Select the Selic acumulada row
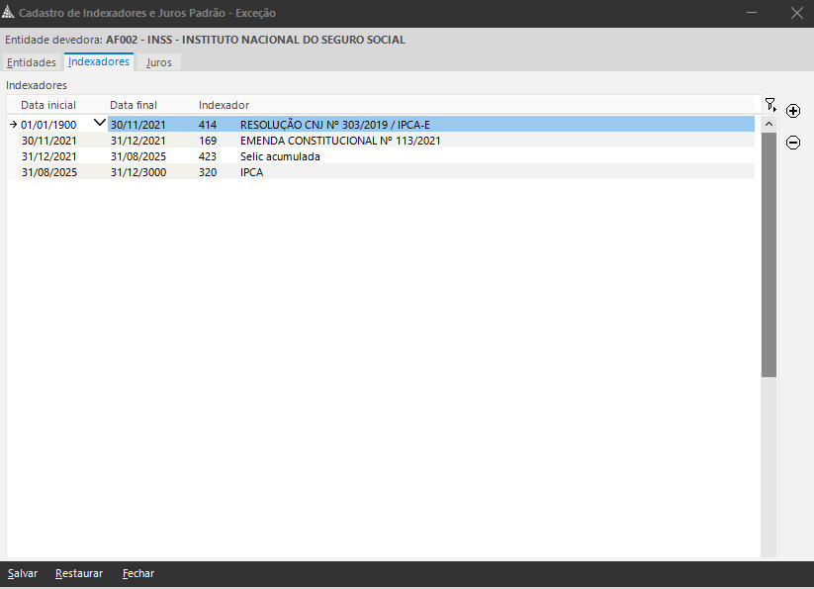 pyautogui.click(x=382, y=156)
